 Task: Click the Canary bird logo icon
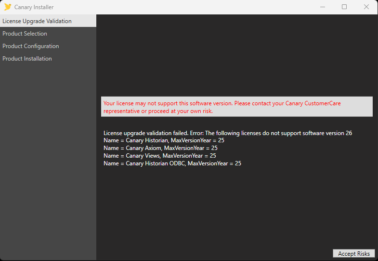coord(8,7)
